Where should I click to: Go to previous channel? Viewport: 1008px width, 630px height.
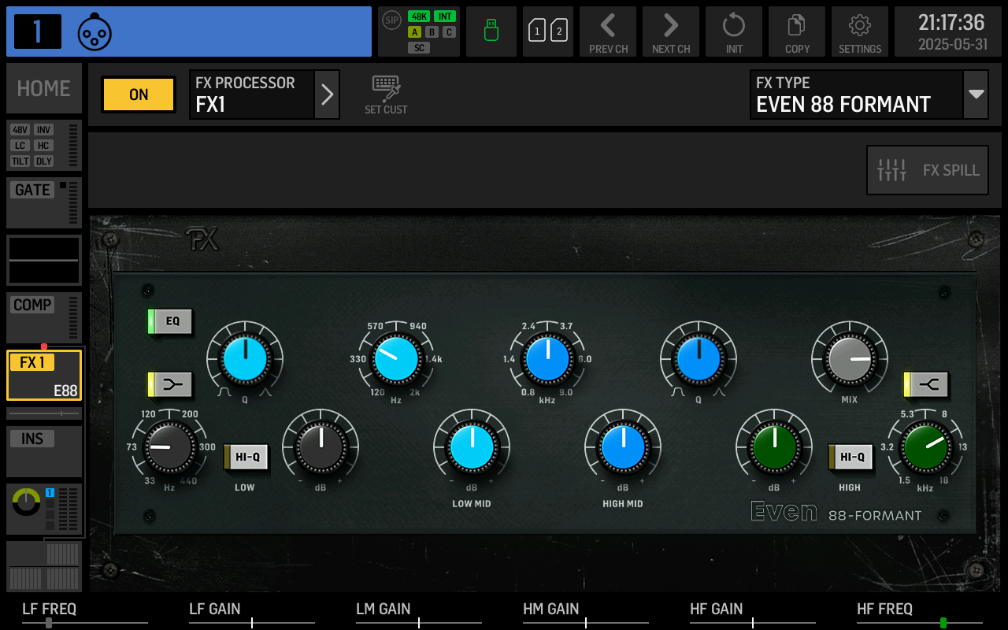(608, 31)
